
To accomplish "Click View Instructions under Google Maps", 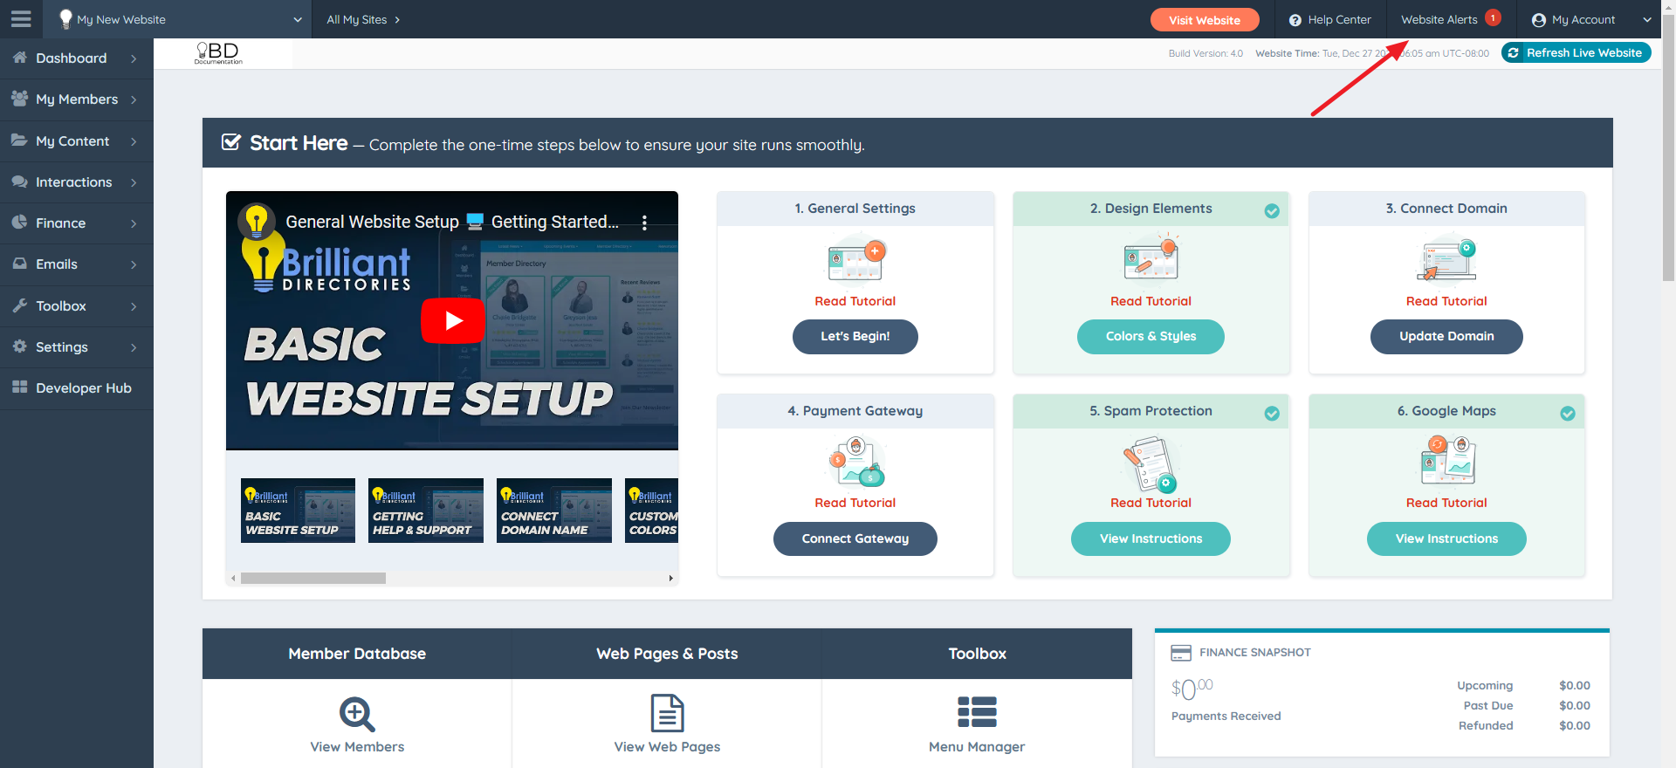I will click(x=1446, y=538).
